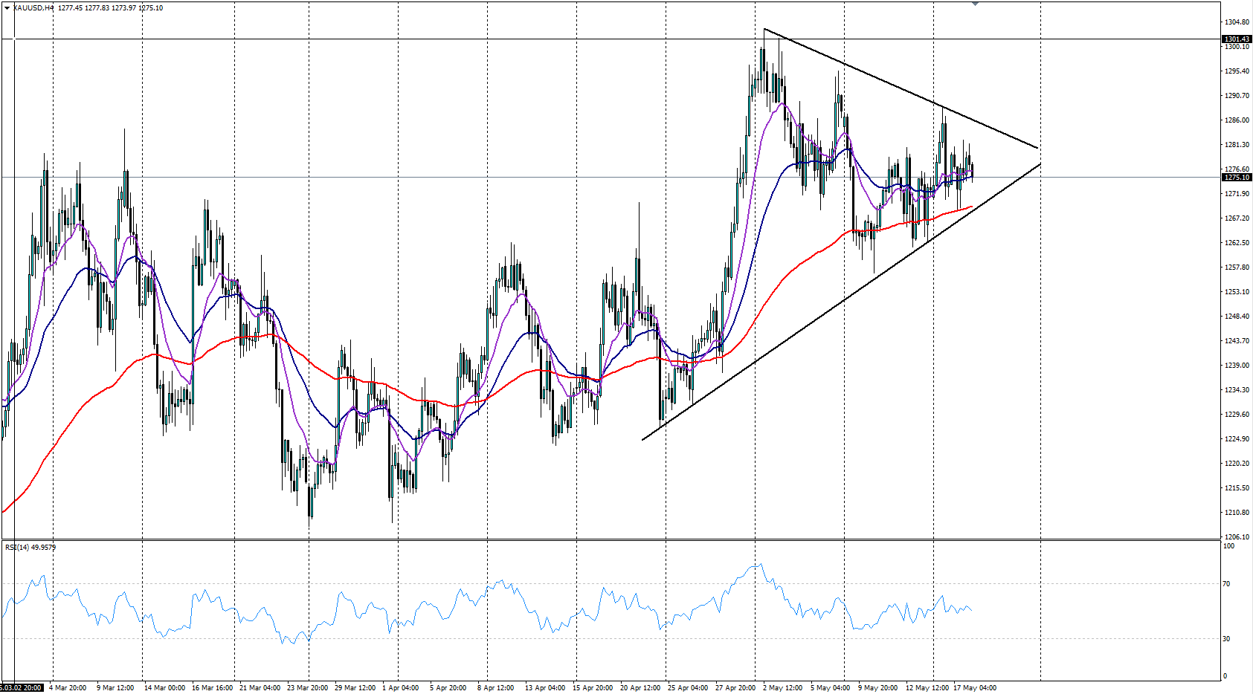The height and width of the screenshot is (694, 1253).
Task: Click the 1253.10 price scale label
Action: click(x=1237, y=292)
